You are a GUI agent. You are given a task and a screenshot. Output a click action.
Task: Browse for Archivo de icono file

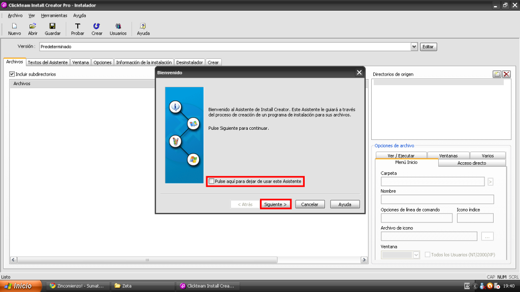click(x=487, y=236)
